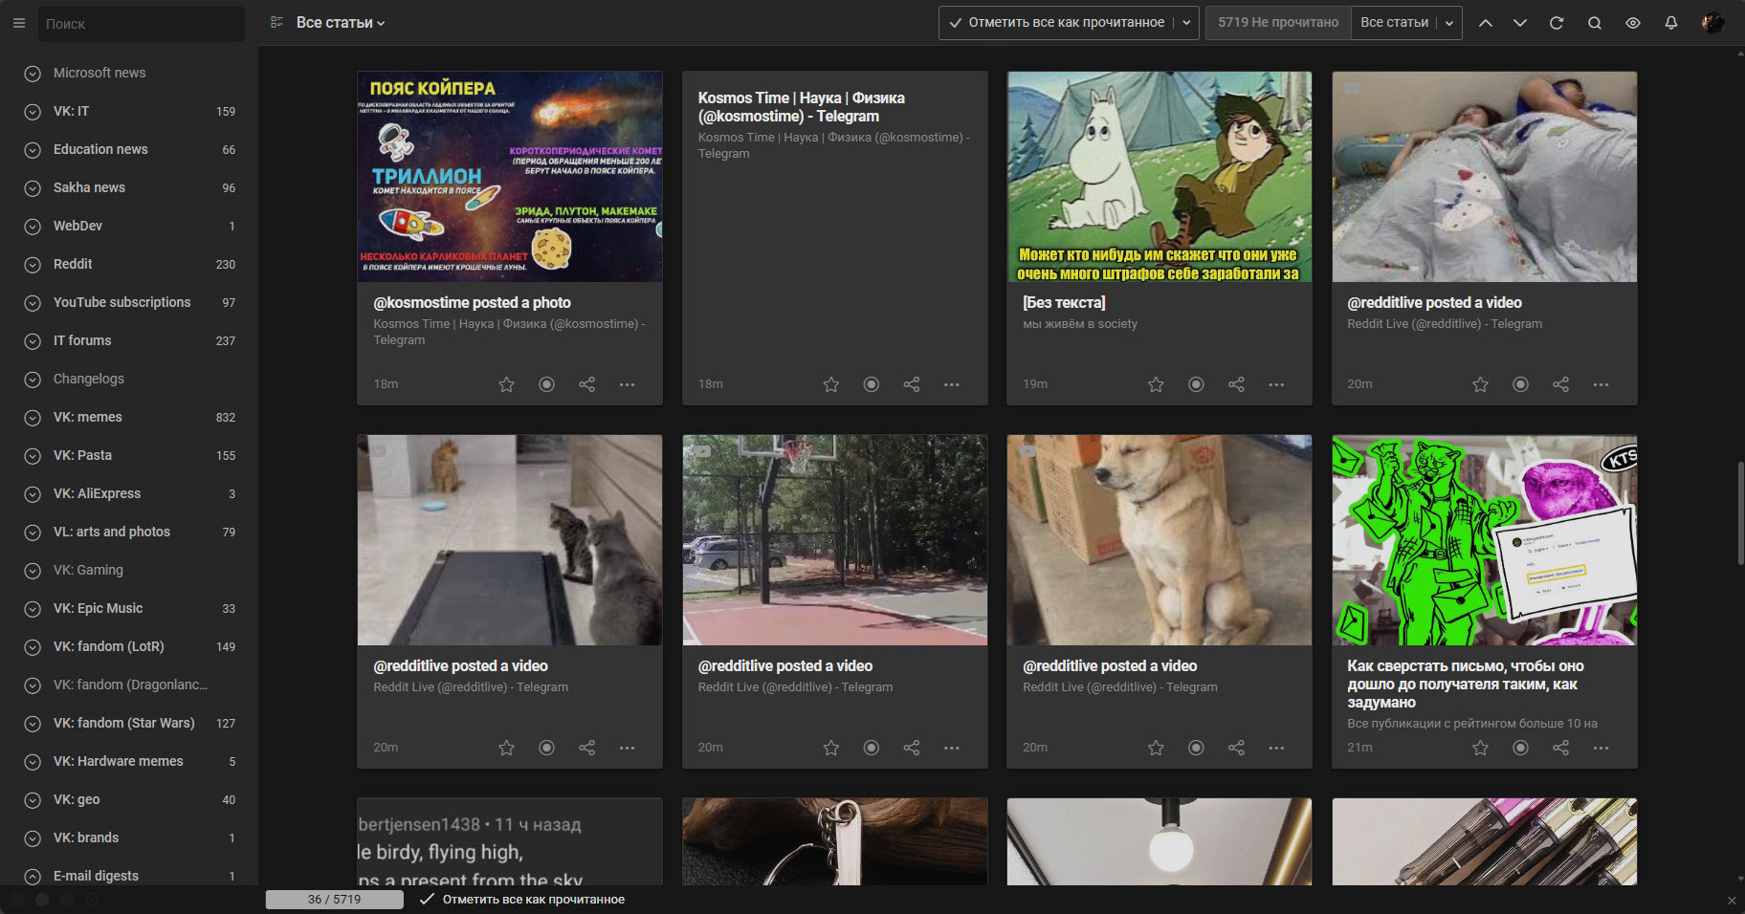Screen dimensions: 1745x914
Task: Click bottom bar 'Отметить все как прочитанное' button
Action: [522, 900]
